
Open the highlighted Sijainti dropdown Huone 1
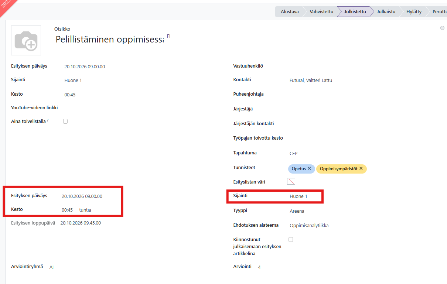[x=298, y=196]
